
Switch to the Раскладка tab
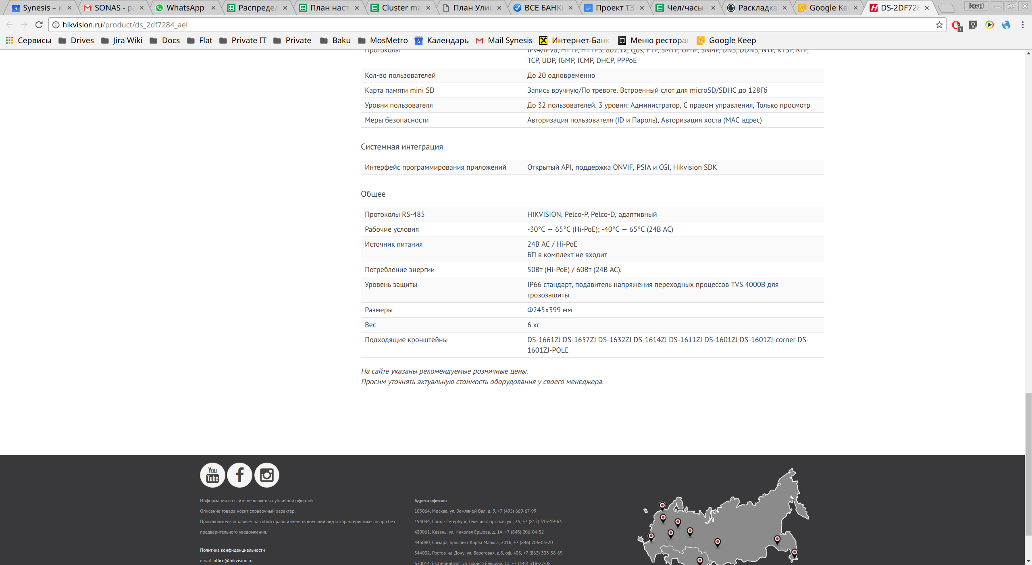click(757, 8)
